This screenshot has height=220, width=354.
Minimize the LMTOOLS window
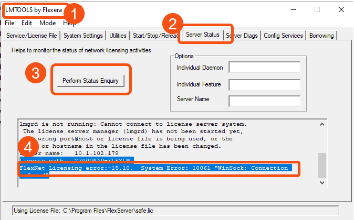294,9
